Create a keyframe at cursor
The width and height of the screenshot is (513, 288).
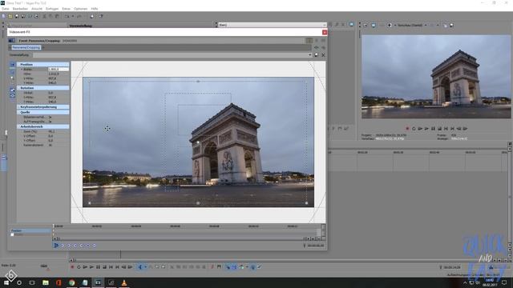pos(88,246)
